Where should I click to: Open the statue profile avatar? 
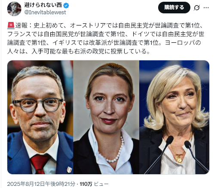coord(14,9)
